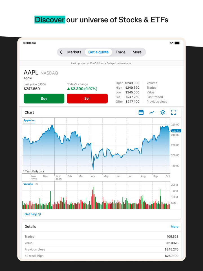Expand Details with the More link
Image resolution: width=203 pixels, height=271 pixels.
[x=175, y=227]
